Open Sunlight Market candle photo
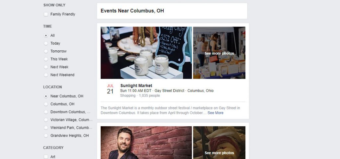 [146, 53]
